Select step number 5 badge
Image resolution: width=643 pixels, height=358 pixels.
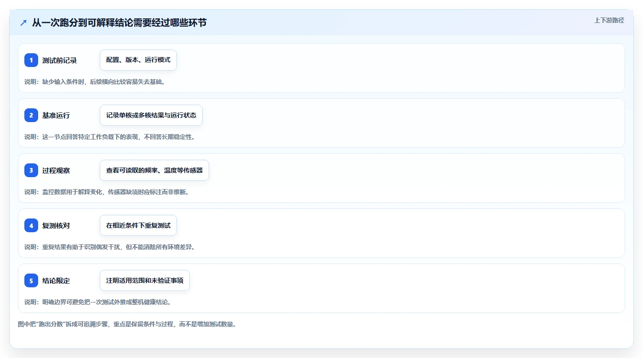[31, 280]
